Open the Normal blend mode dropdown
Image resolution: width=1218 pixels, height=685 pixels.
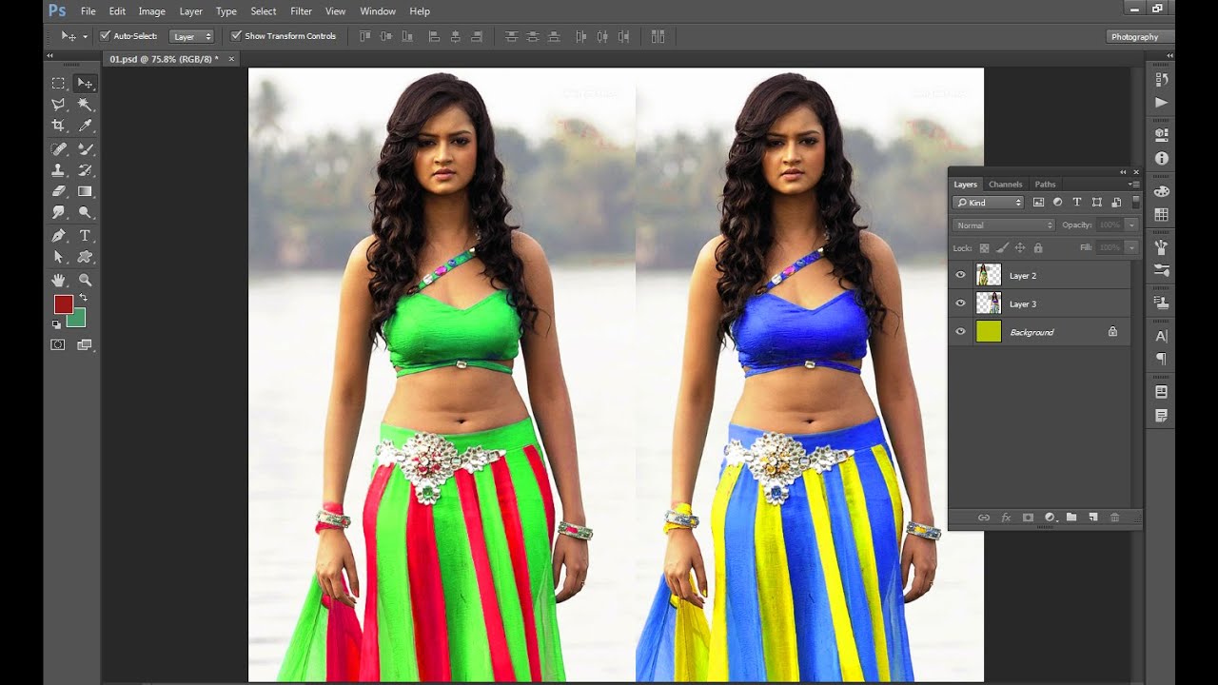coord(1004,225)
